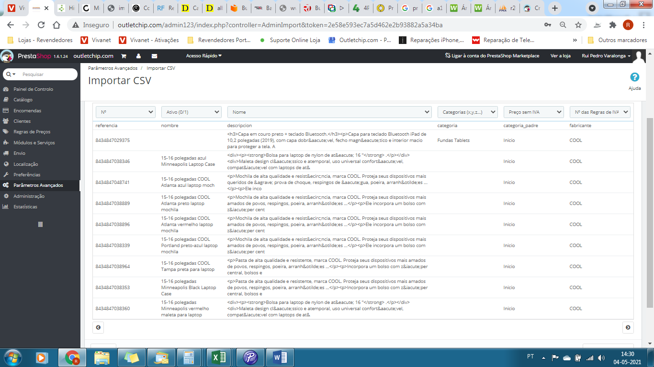The width and height of the screenshot is (654, 367).
Task: Click the PrestaShop logo icon
Action: pos(7,56)
